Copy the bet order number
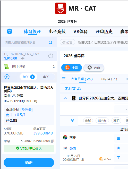This screenshot has height=169, width=128. pyautogui.click(x=52, y=141)
